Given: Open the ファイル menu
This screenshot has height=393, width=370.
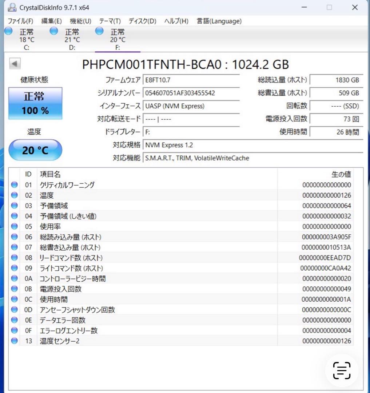Looking at the screenshot, I should [x=20, y=21].
